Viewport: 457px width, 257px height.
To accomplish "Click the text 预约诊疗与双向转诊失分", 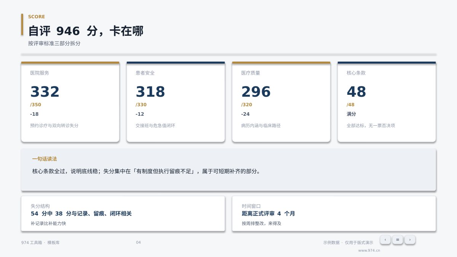I will click(x=54, y=125).
